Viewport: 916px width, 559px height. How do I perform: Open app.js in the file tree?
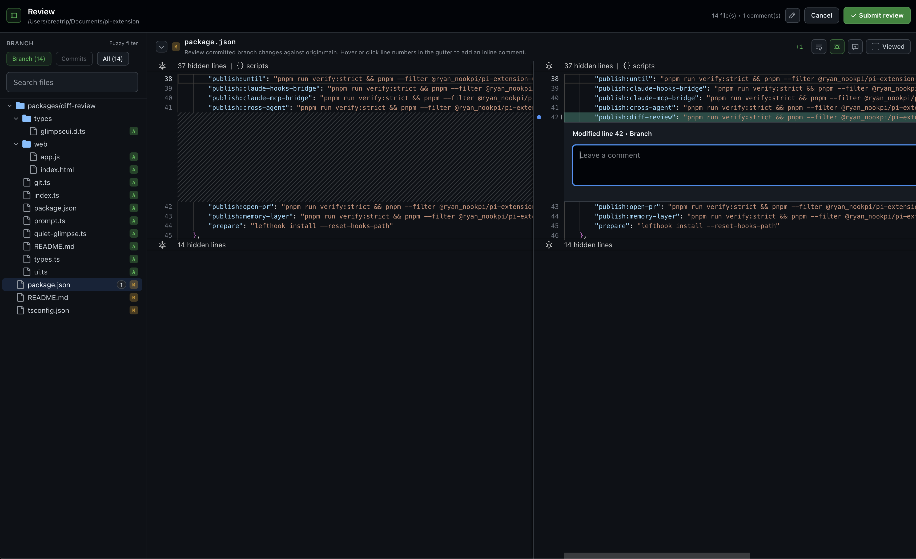[x=50, y=157]
